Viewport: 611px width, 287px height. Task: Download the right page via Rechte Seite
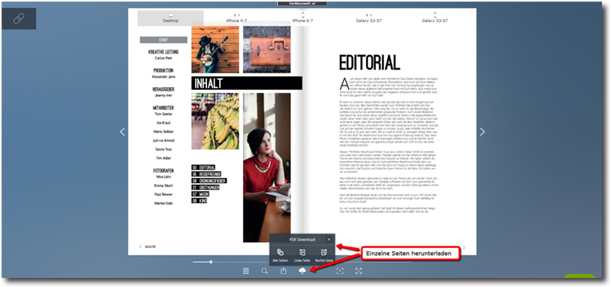click(x=324, y=255)
